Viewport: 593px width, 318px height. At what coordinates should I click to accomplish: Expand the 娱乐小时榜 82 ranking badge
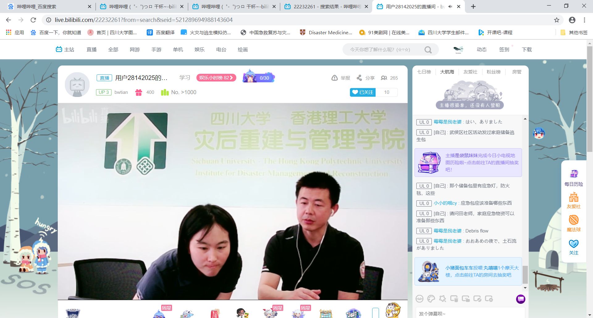(x=216, y=78)
